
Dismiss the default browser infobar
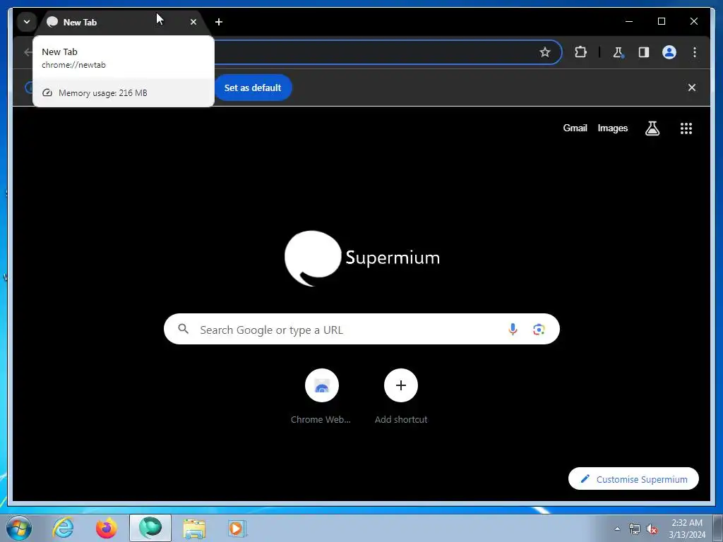point(692,88)
